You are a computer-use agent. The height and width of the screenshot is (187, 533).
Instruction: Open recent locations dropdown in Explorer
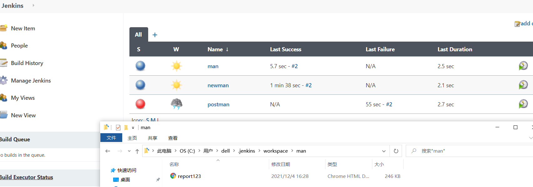coord(129,151)
